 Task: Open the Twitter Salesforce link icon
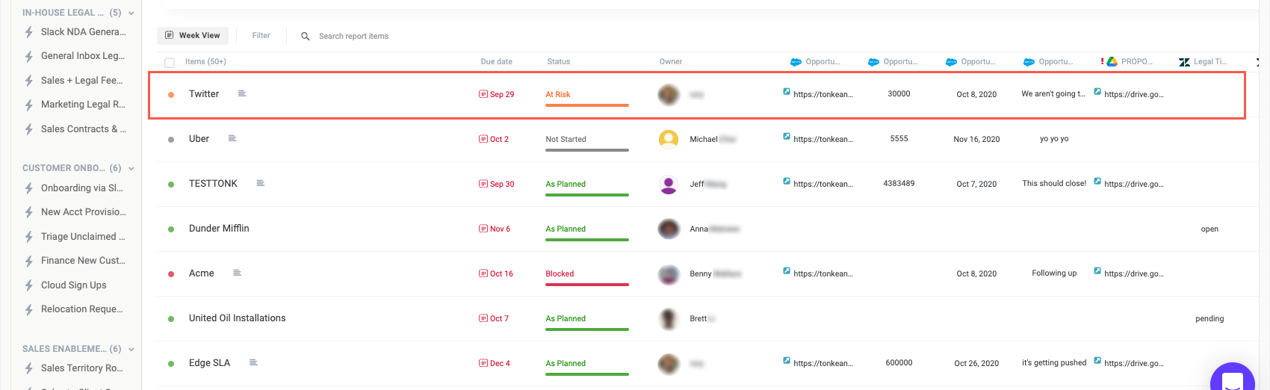click(x=787, y=92)
